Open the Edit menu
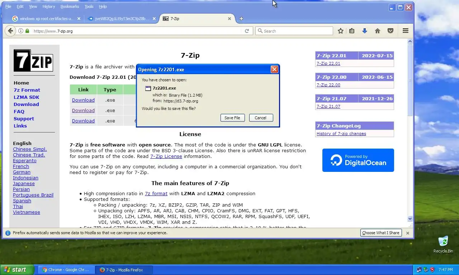459x275 pixels. pos(20,6)
